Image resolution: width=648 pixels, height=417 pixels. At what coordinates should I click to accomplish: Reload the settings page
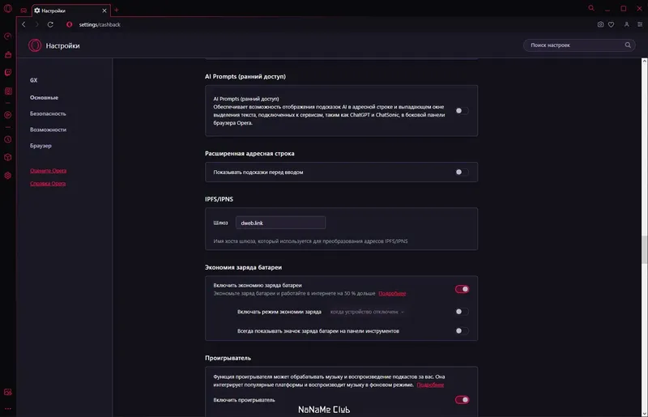(x=50, y=25)
